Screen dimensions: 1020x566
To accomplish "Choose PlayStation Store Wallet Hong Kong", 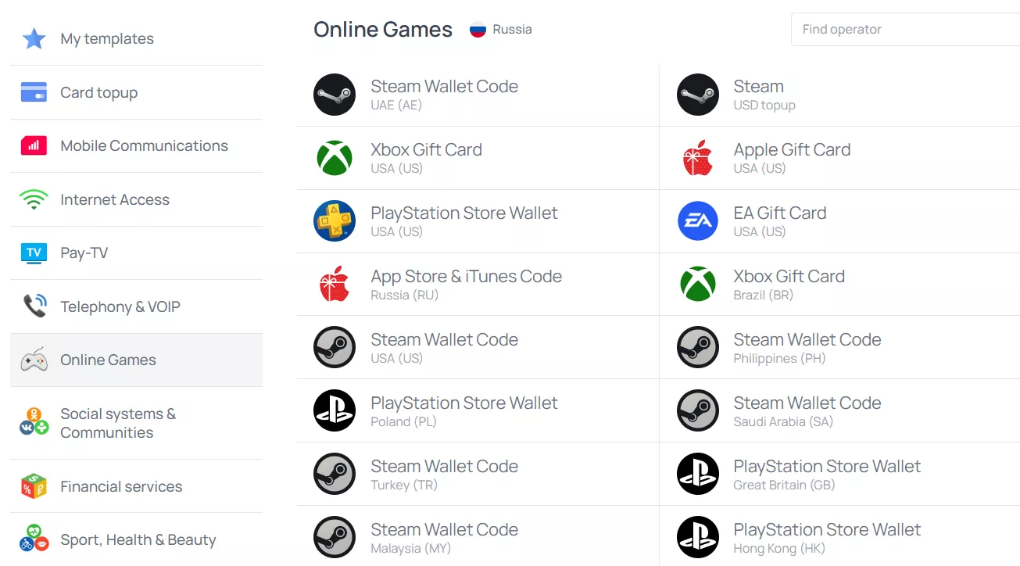I will (826, 538).
